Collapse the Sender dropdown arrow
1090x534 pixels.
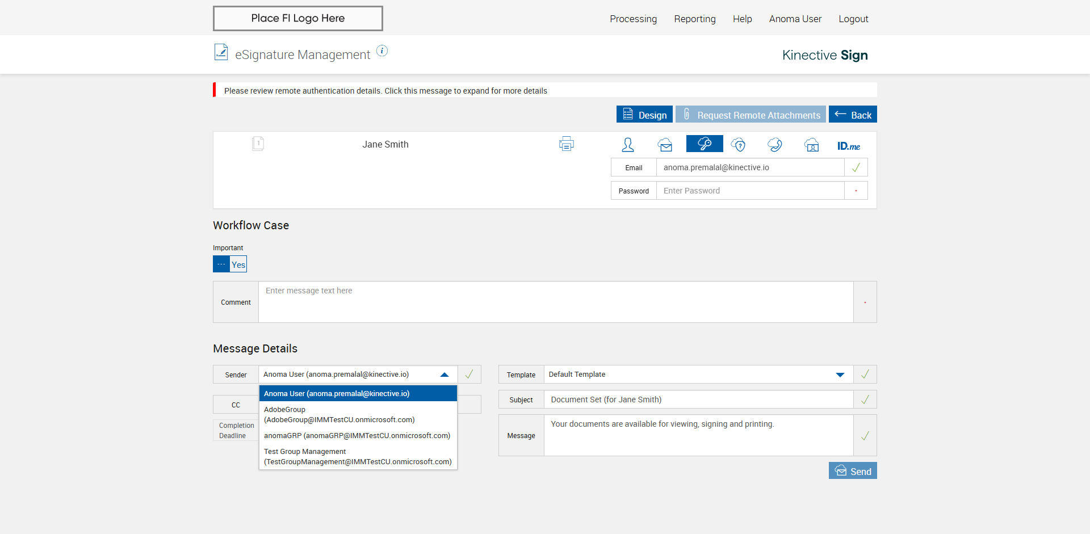click(x=445, y=375)
